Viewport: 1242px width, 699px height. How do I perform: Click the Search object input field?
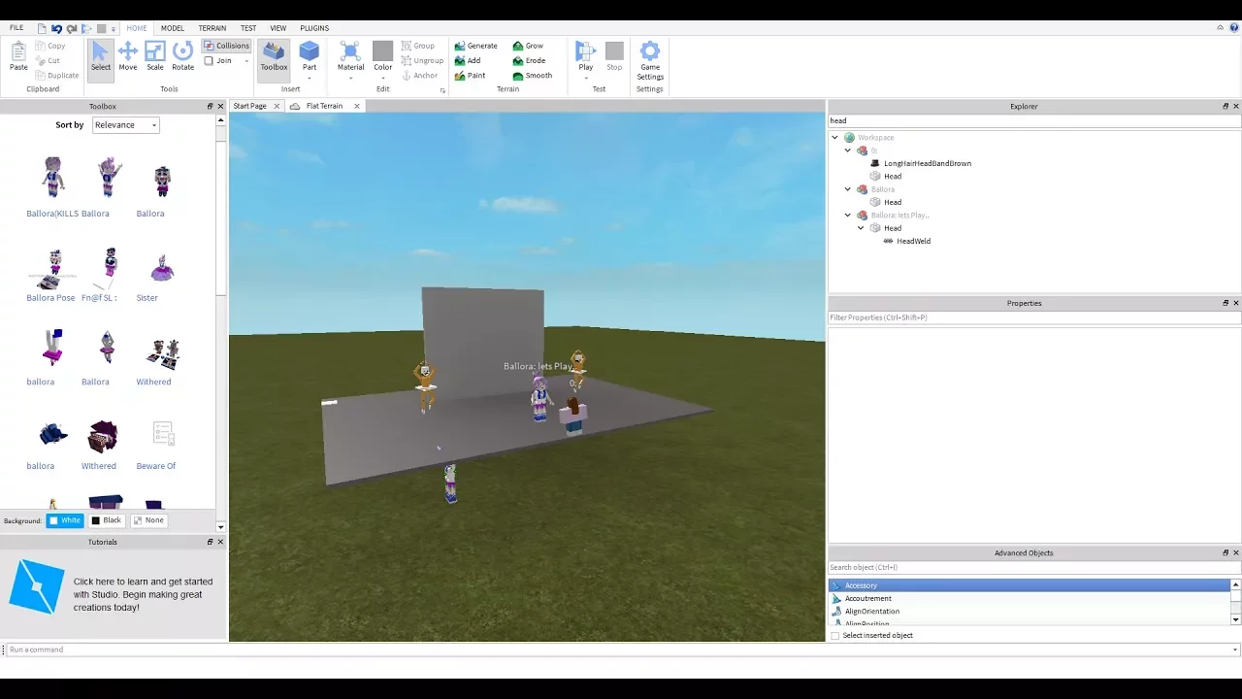1034,567
